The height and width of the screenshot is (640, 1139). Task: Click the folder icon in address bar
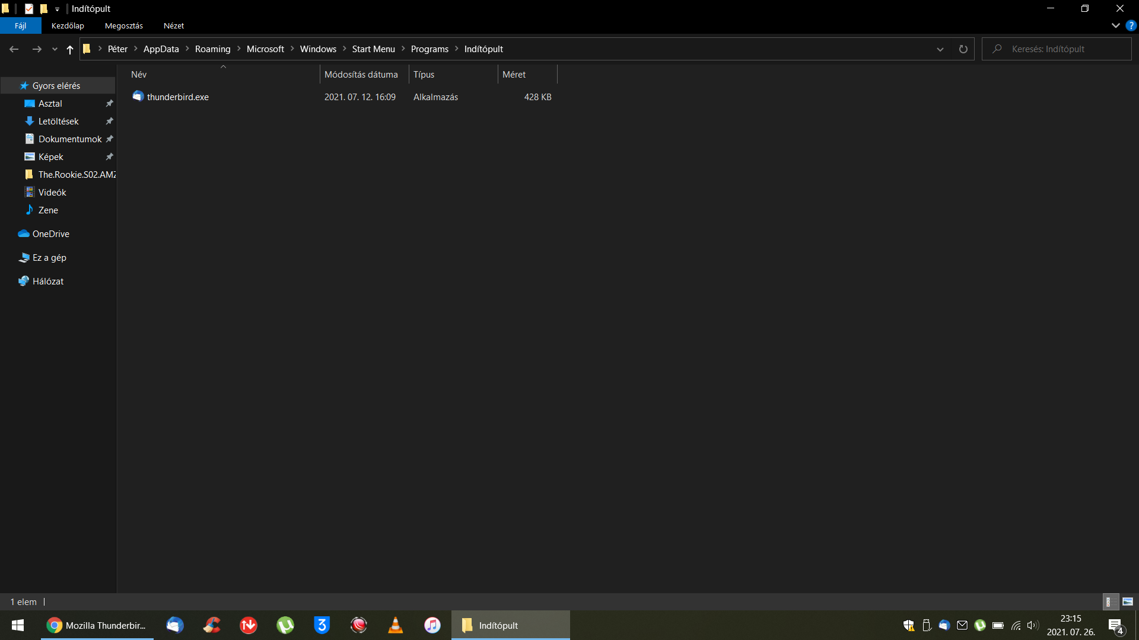click(x=87, y=49)
